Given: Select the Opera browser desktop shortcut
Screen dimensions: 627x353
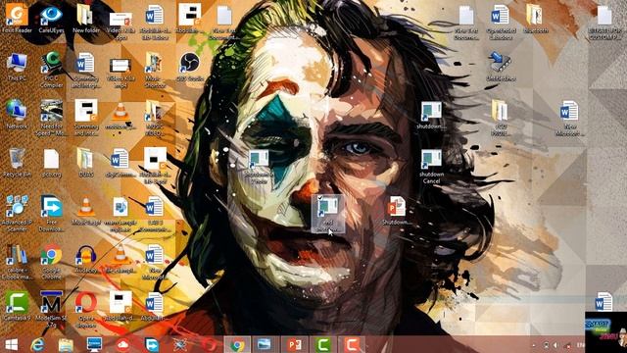Looking at the screenshot, I should [86, 309].
